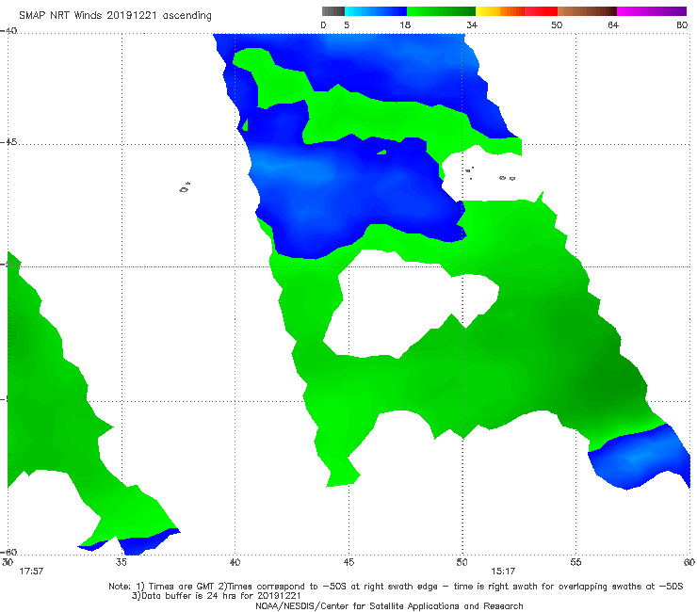Click the green segment of the wind color bar

tap(441, 11)
